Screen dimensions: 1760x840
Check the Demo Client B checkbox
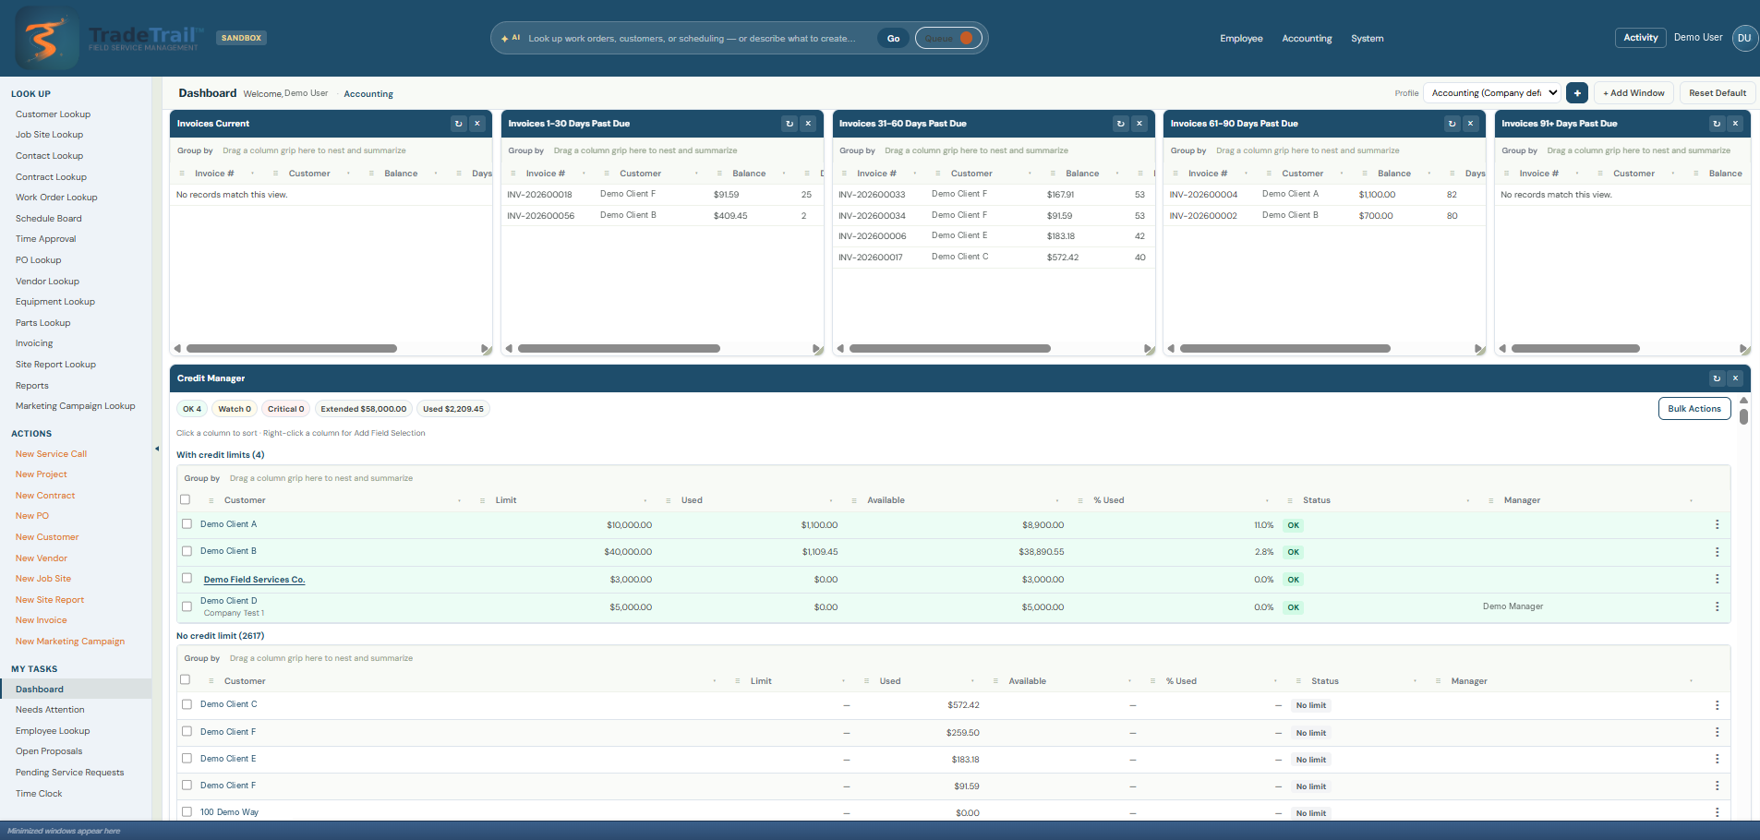187,551
